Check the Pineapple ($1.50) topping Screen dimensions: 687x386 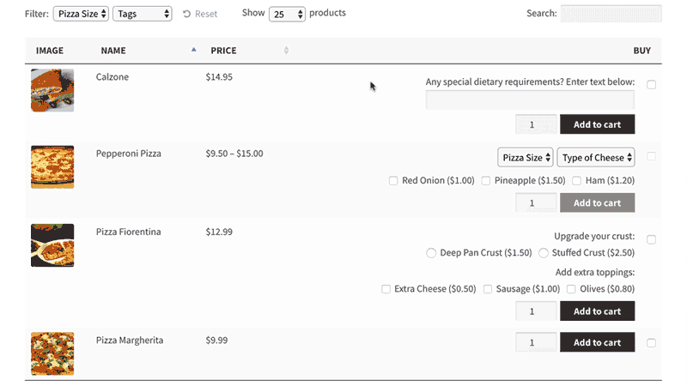point(486,181)
